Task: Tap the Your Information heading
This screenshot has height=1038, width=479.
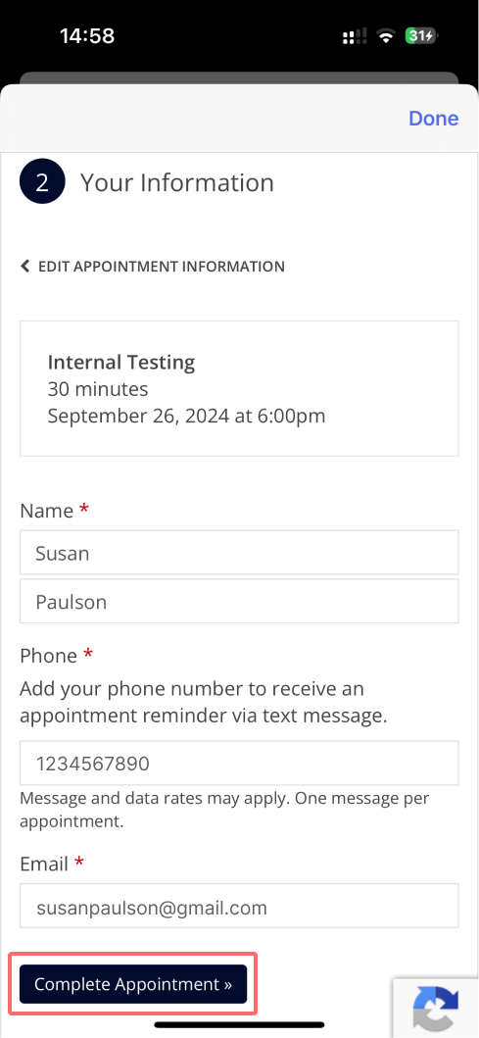Action: tap(176, 182)
